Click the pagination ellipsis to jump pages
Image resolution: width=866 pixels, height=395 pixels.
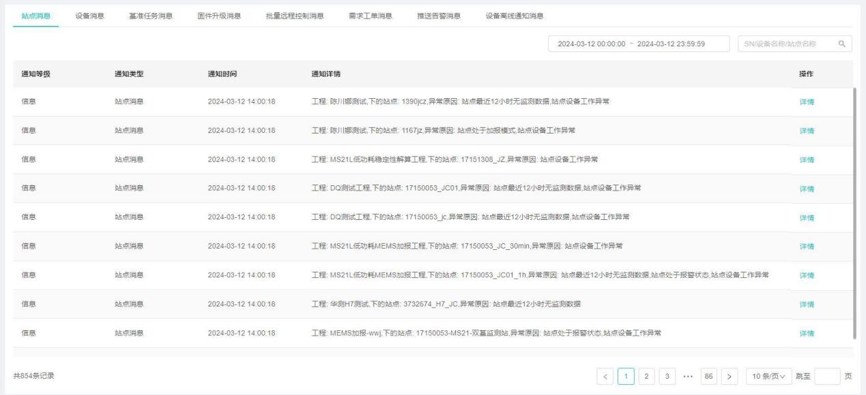(687, 377)
